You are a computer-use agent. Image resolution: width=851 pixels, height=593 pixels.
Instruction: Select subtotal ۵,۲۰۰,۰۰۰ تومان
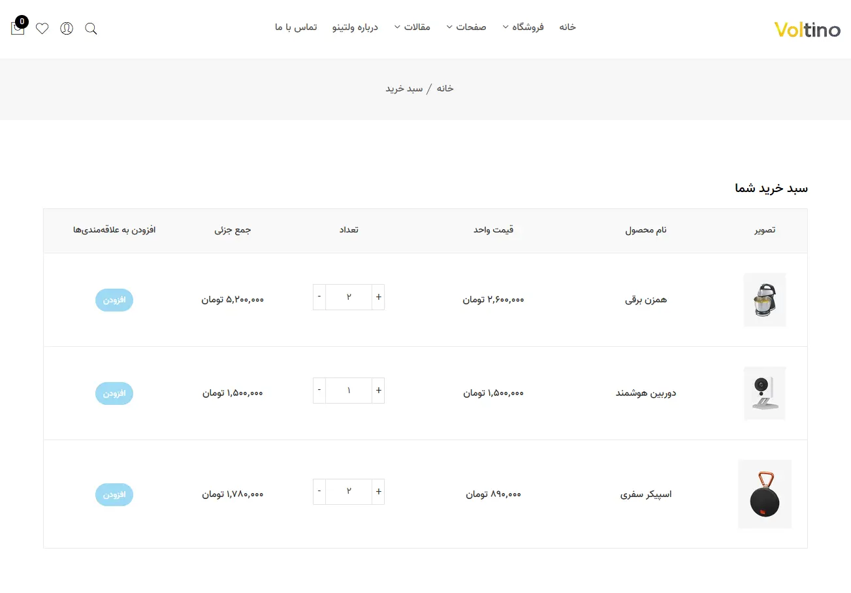point(233,300)
